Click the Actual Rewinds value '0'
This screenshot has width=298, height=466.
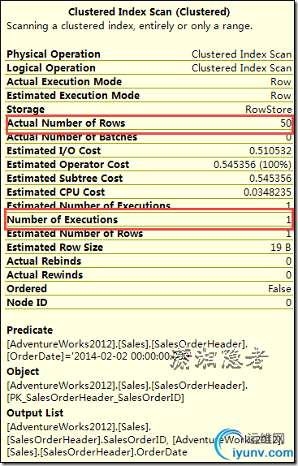(288, 275)
